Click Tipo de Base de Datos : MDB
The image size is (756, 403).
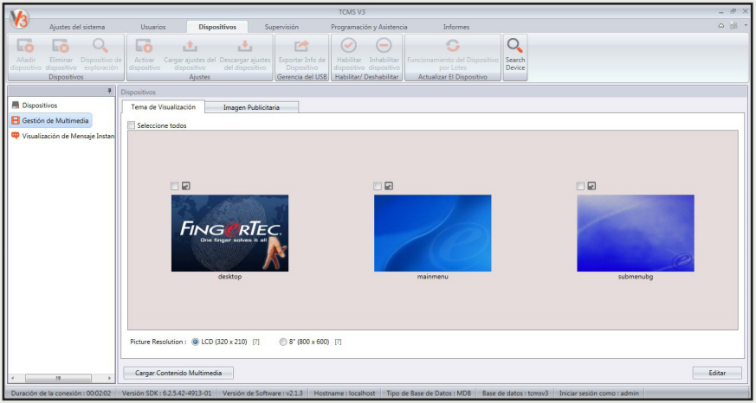tap(429, 393)
